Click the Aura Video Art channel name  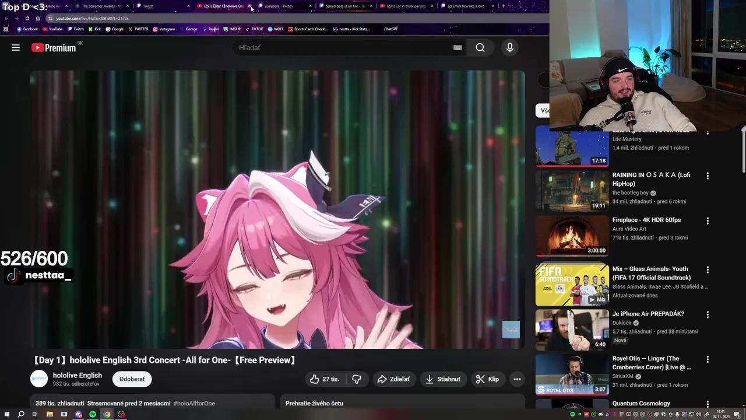(629, 229)
